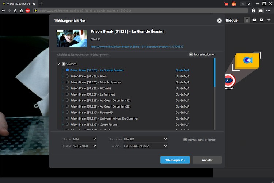
Task: Click the back navigation arrow
Action: (x=3, y=11)
